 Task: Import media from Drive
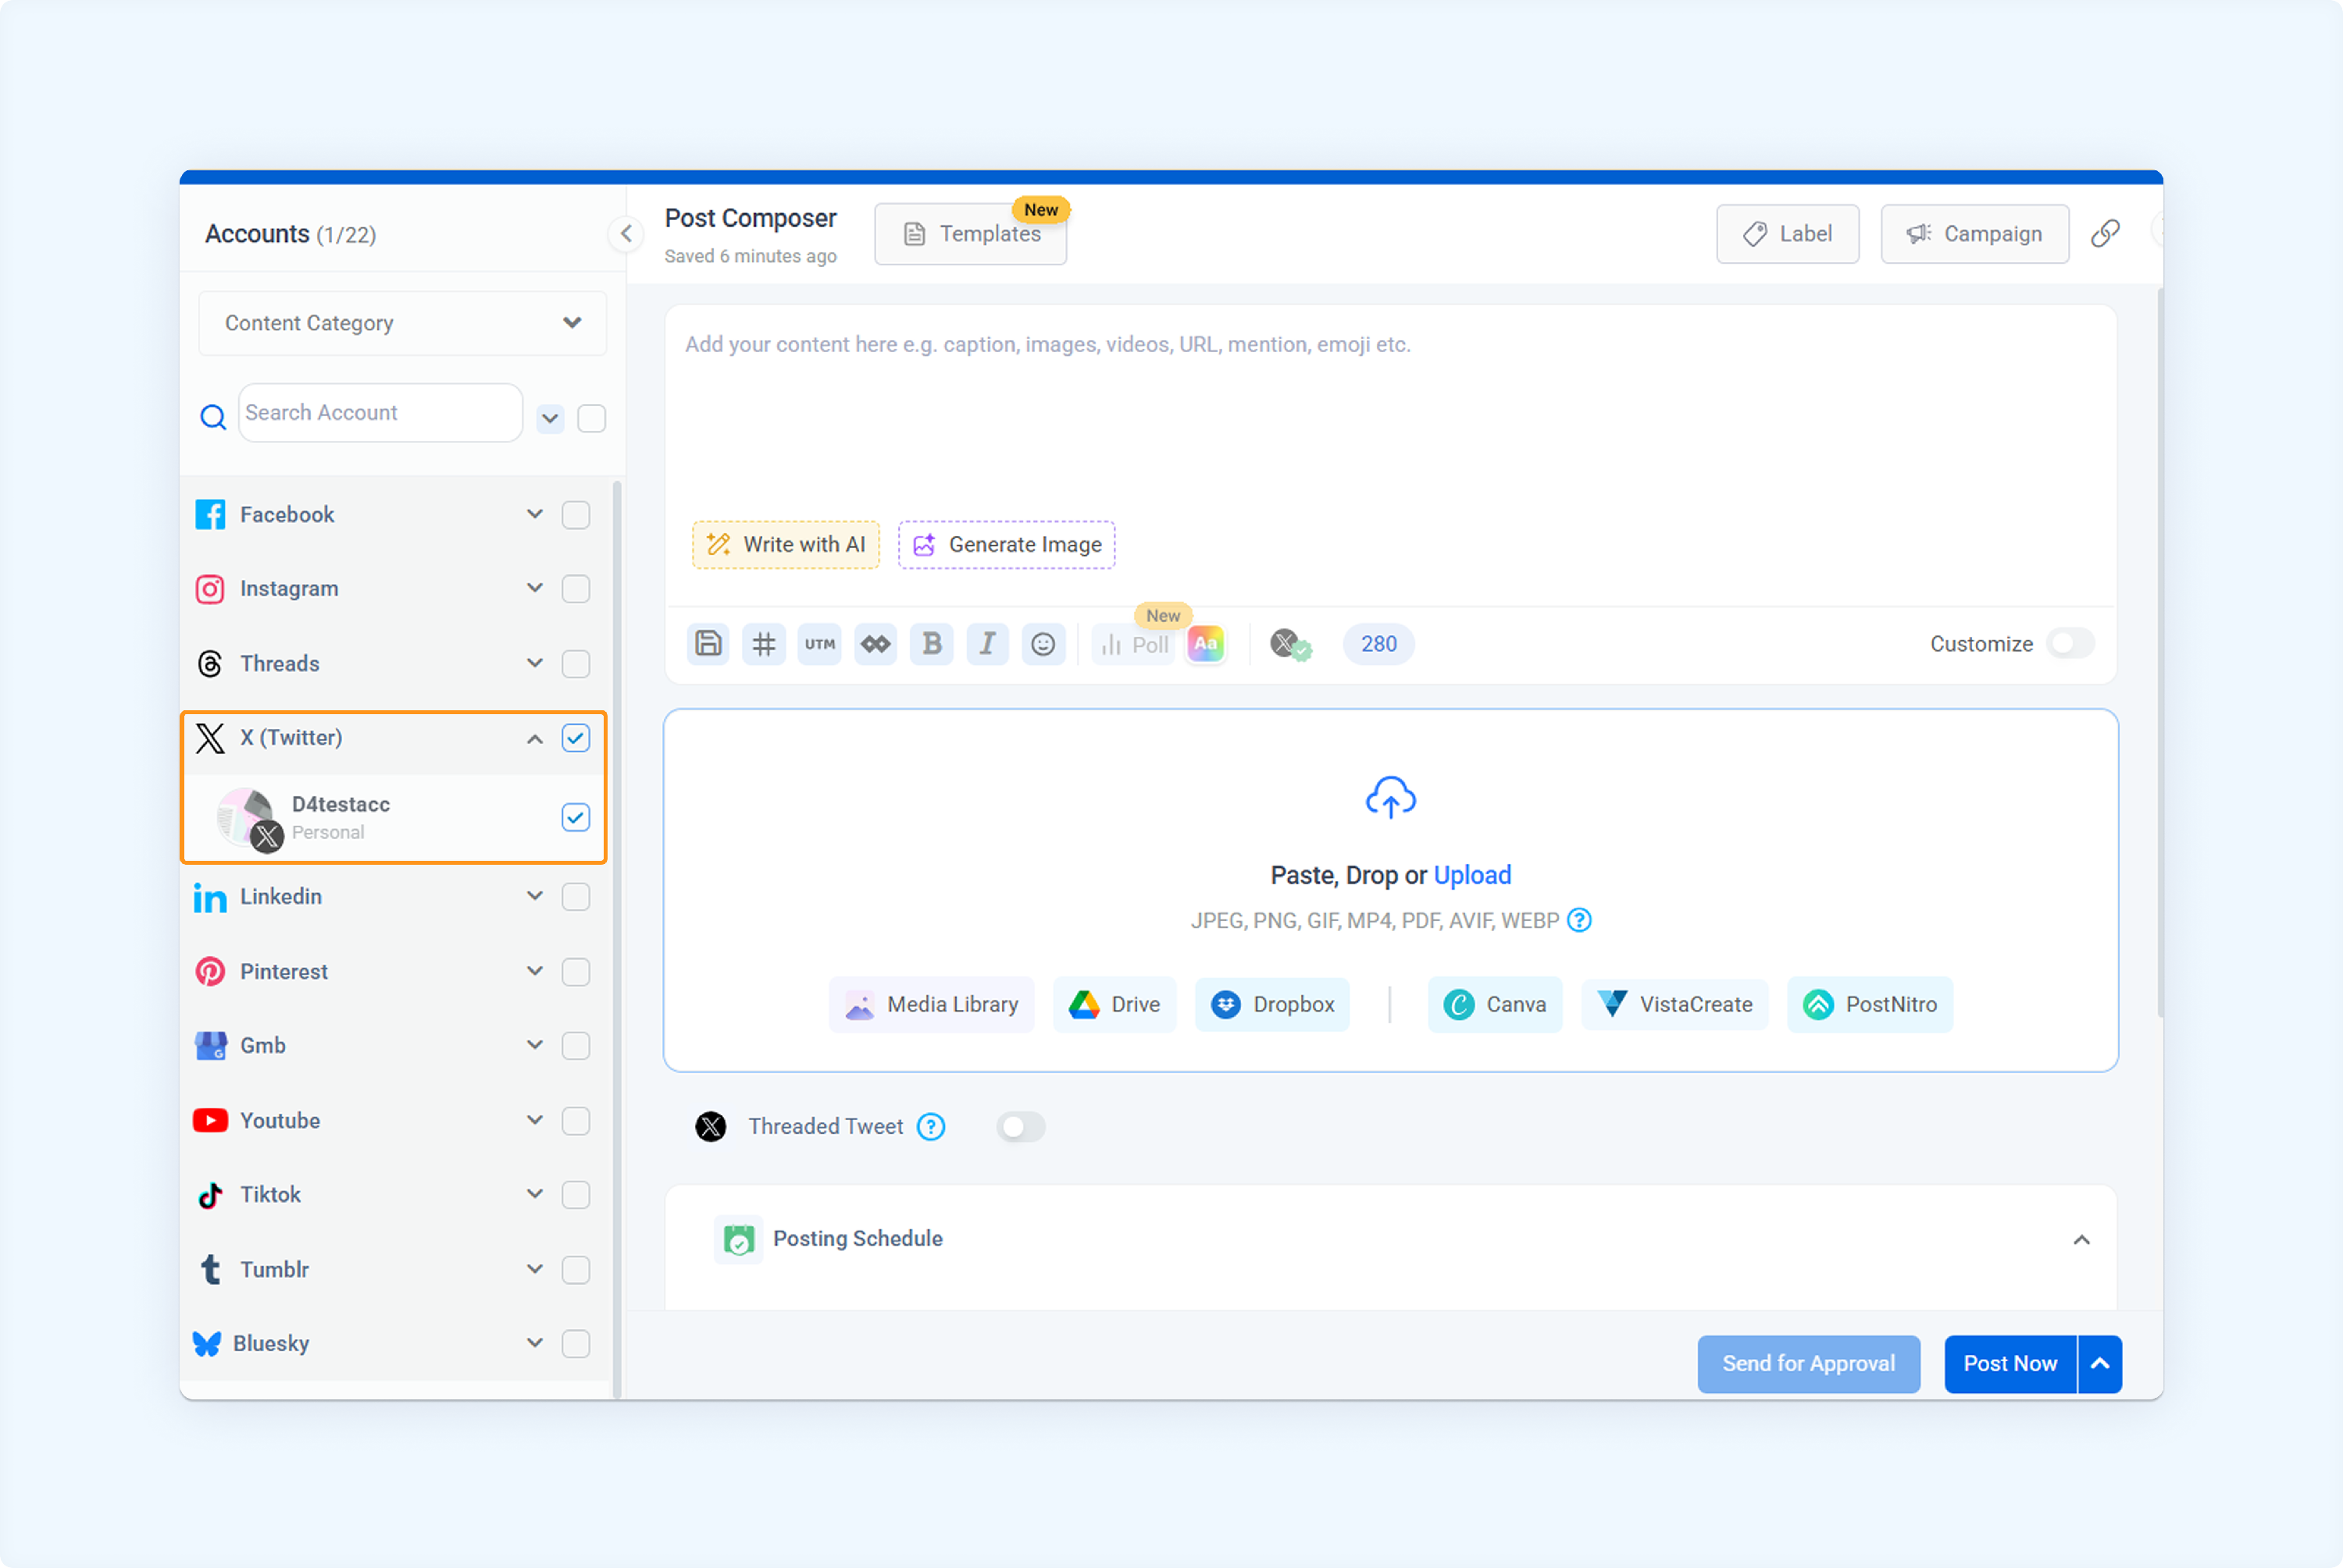click(x=1114, y=1005)
